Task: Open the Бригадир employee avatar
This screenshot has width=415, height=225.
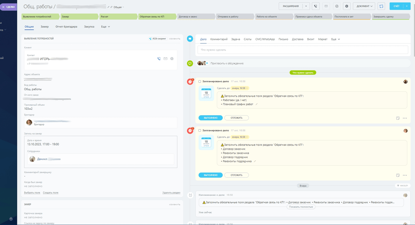Action: click(x=29, y=123)
